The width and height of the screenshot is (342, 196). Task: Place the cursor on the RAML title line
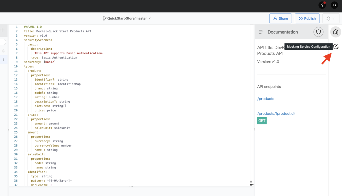click(x=57, y=31)
